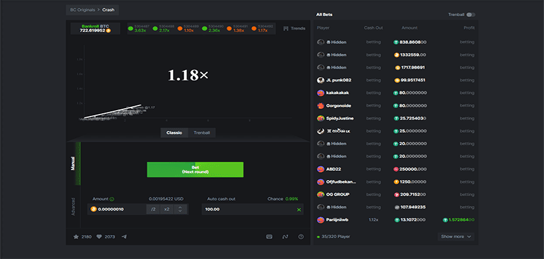Open the Trends panel

pyautogui.click(x=295, y=28)
